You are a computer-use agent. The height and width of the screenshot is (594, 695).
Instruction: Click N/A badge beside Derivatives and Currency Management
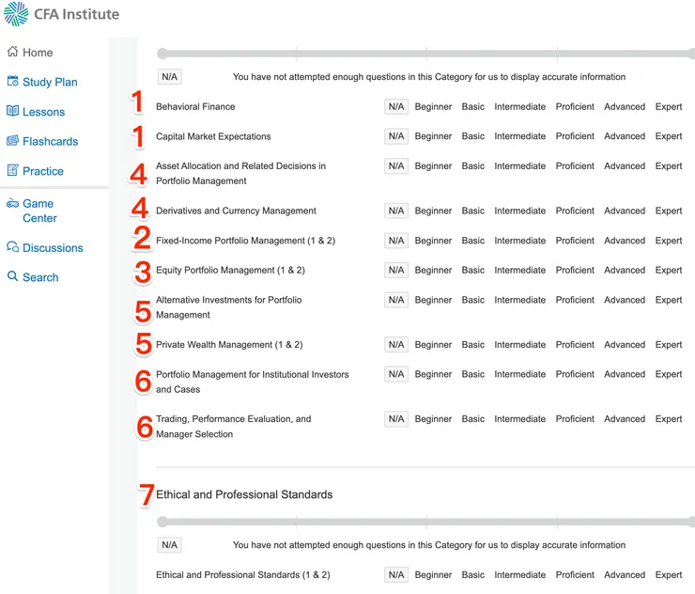[x=395, y=211]
